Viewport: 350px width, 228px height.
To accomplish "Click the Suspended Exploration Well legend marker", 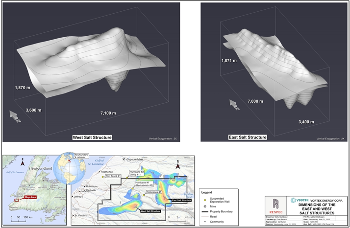I will (204, 199).
